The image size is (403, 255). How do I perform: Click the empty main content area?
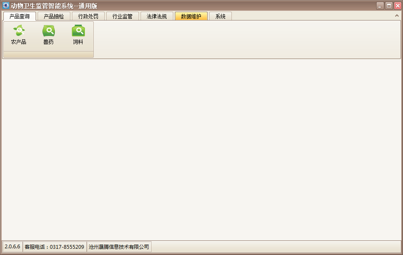pyautogui.click(x=201, y=150)
